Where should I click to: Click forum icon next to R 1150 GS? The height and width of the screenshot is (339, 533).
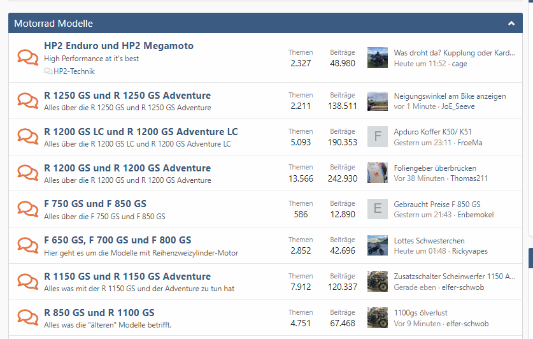tap(27, 282)
